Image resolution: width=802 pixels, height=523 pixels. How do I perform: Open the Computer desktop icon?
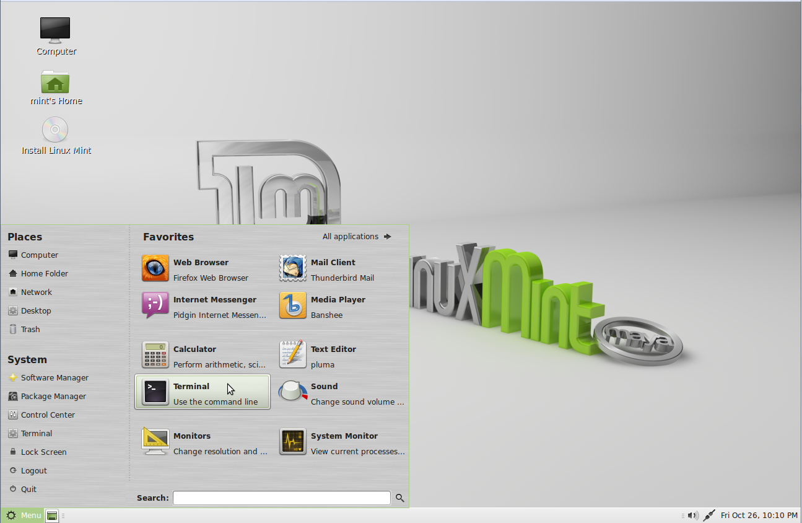click(56, 37)
